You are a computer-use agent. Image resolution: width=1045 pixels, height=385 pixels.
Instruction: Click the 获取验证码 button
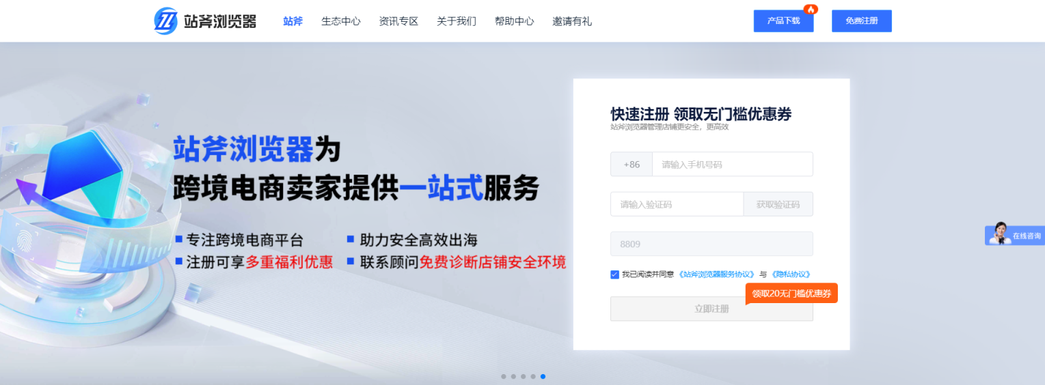778,204
